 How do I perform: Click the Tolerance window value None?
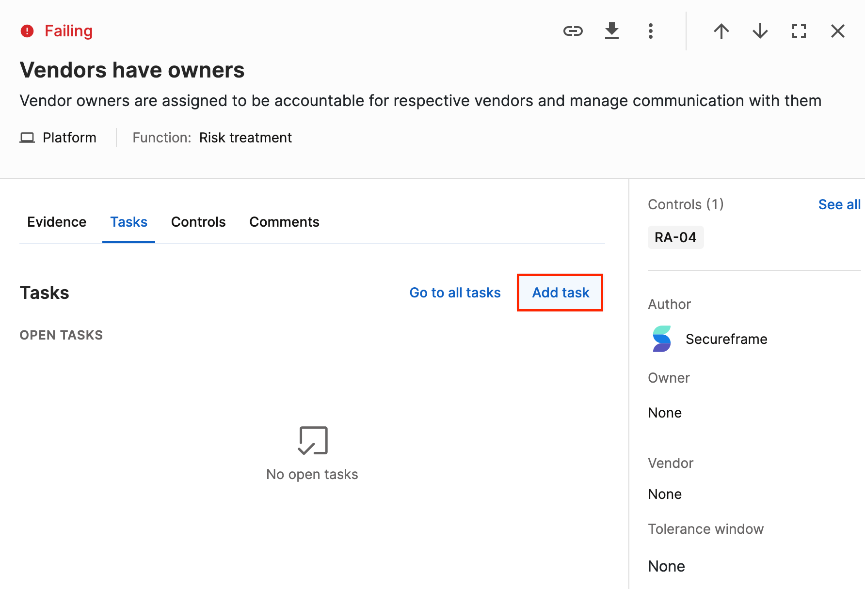click(666, 566)
